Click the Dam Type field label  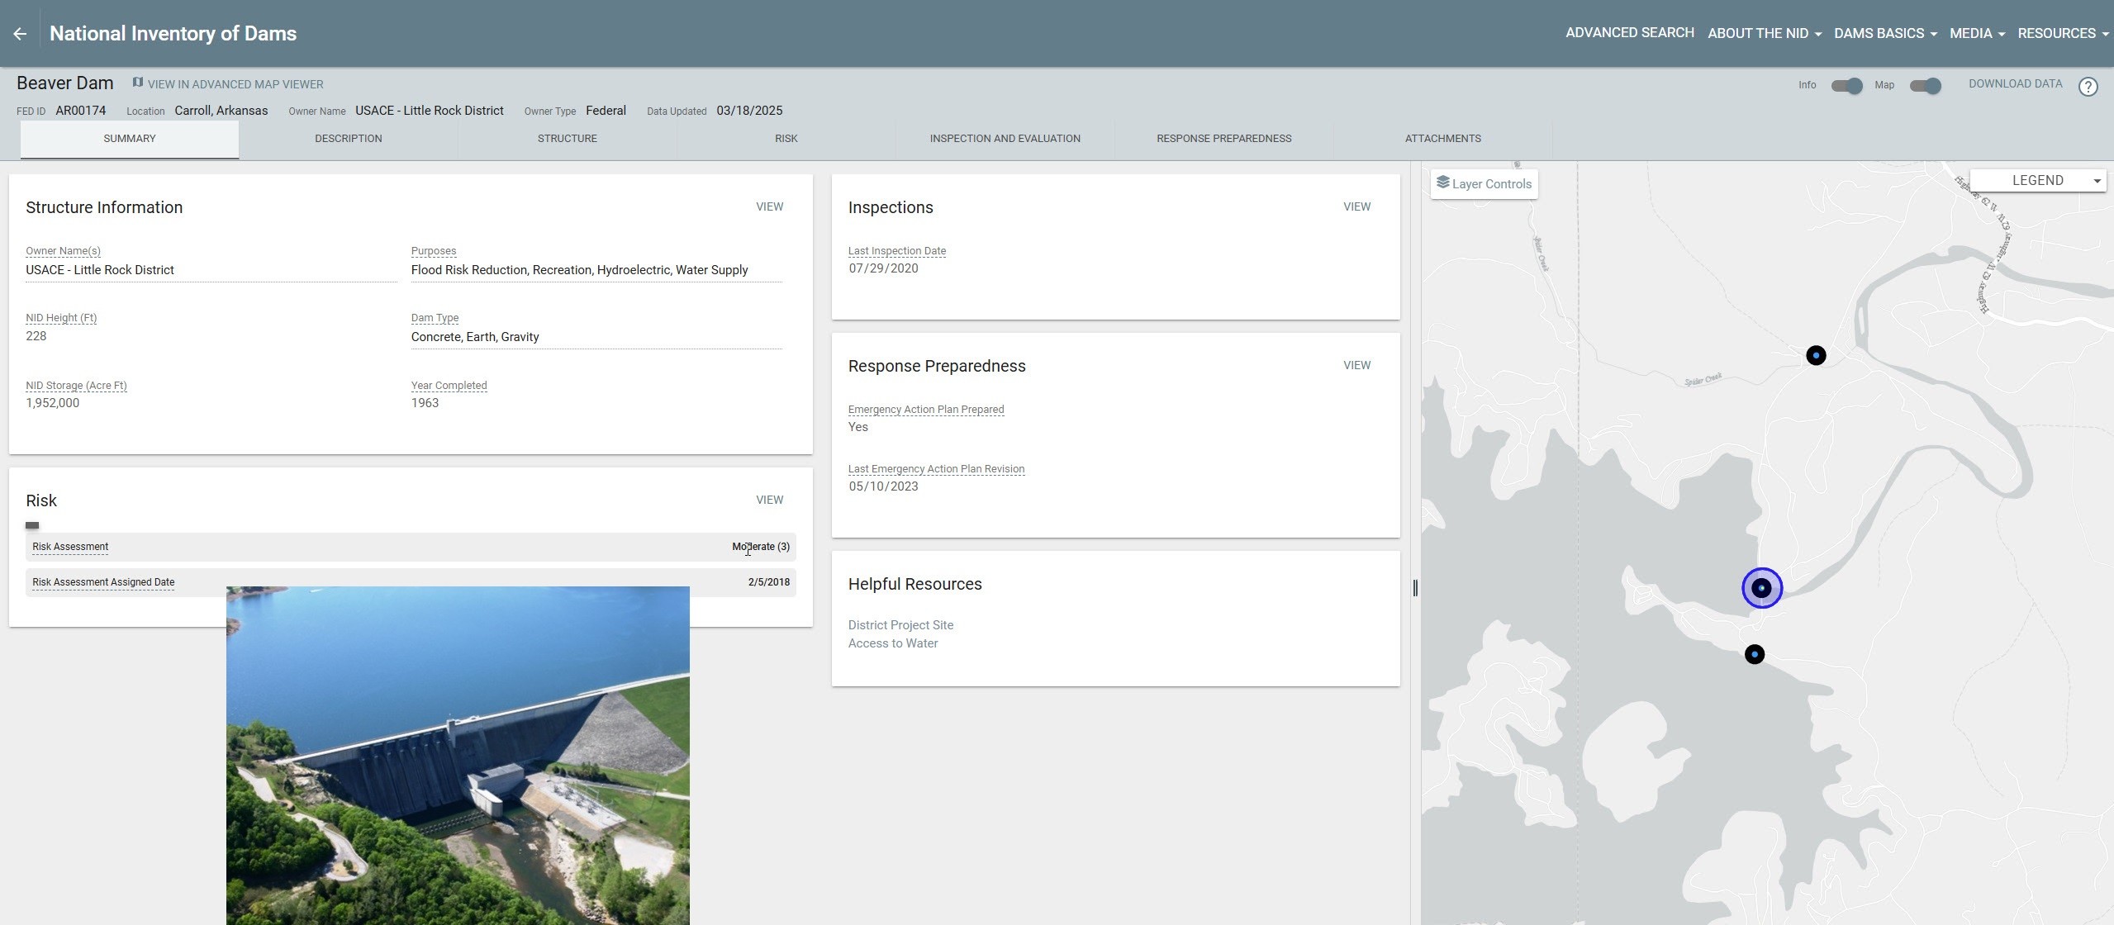435,318
